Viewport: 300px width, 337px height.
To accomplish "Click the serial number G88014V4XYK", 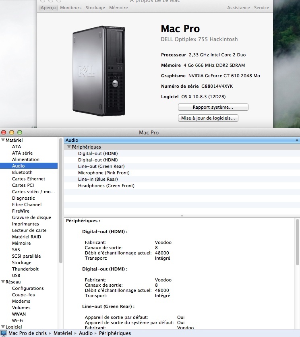I will [217, 86].
